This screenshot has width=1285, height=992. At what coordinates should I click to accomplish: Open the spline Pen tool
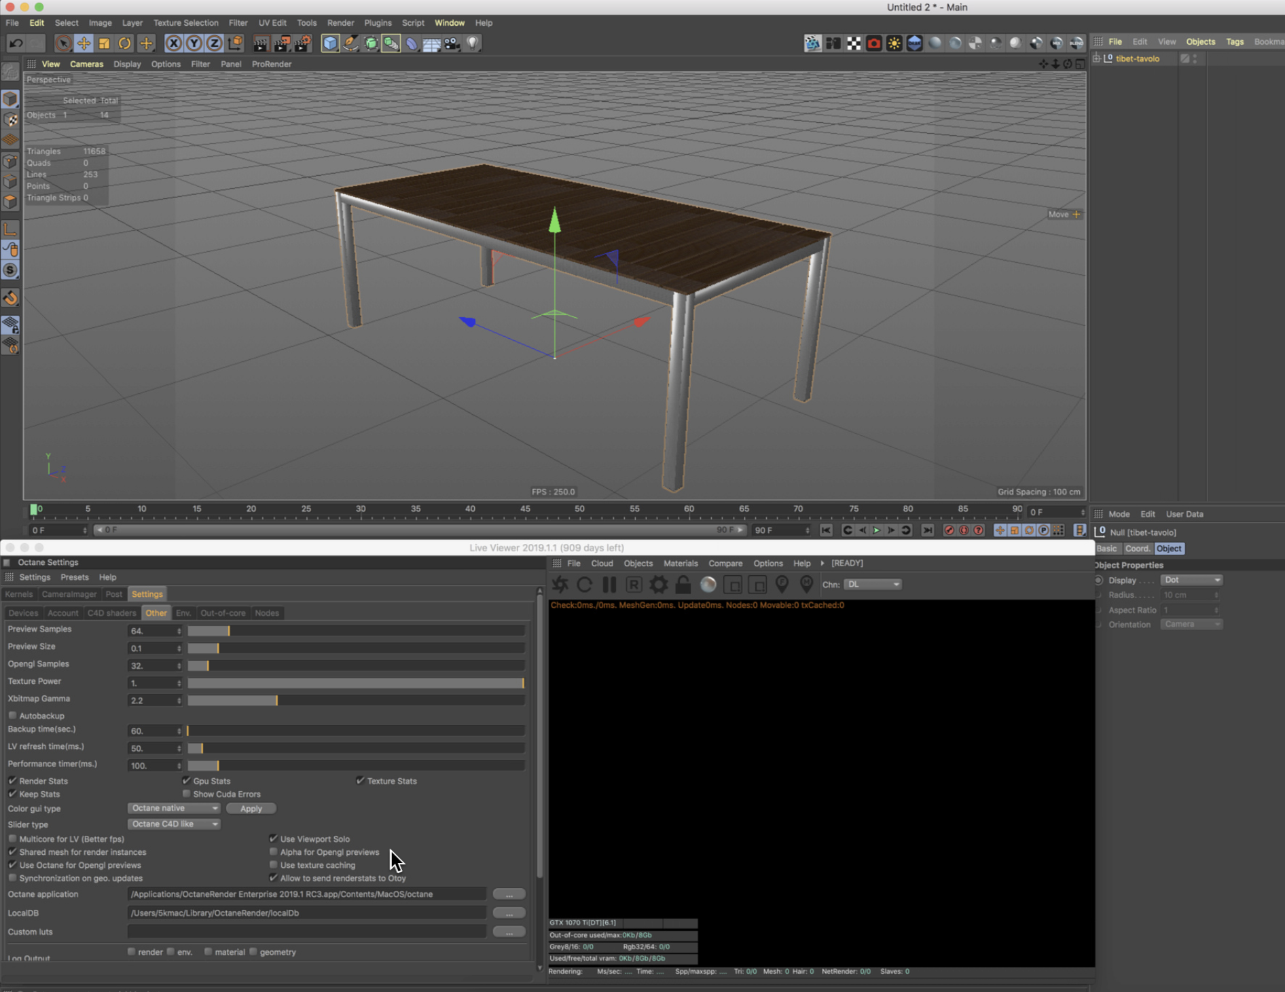click(x=350, y=43)
